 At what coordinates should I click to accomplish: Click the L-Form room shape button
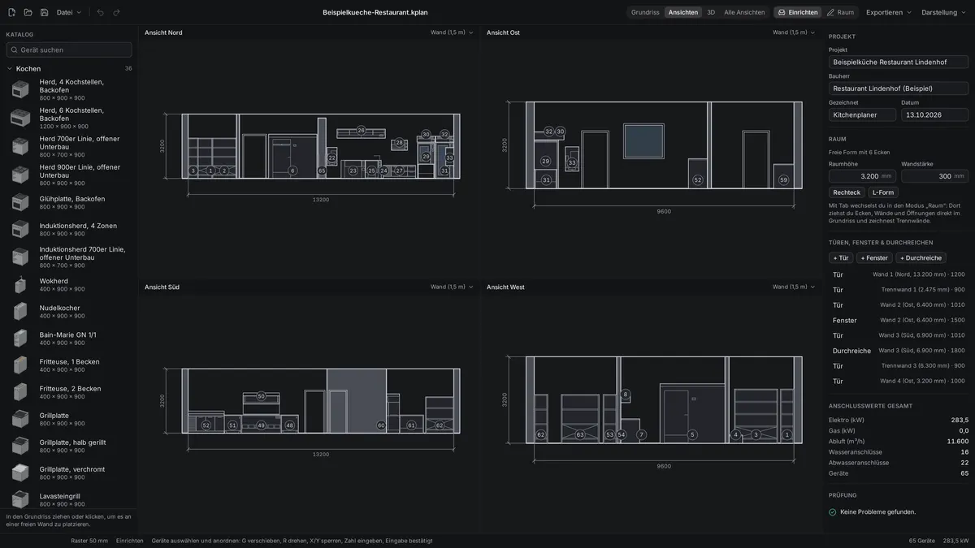coord(883,192)
